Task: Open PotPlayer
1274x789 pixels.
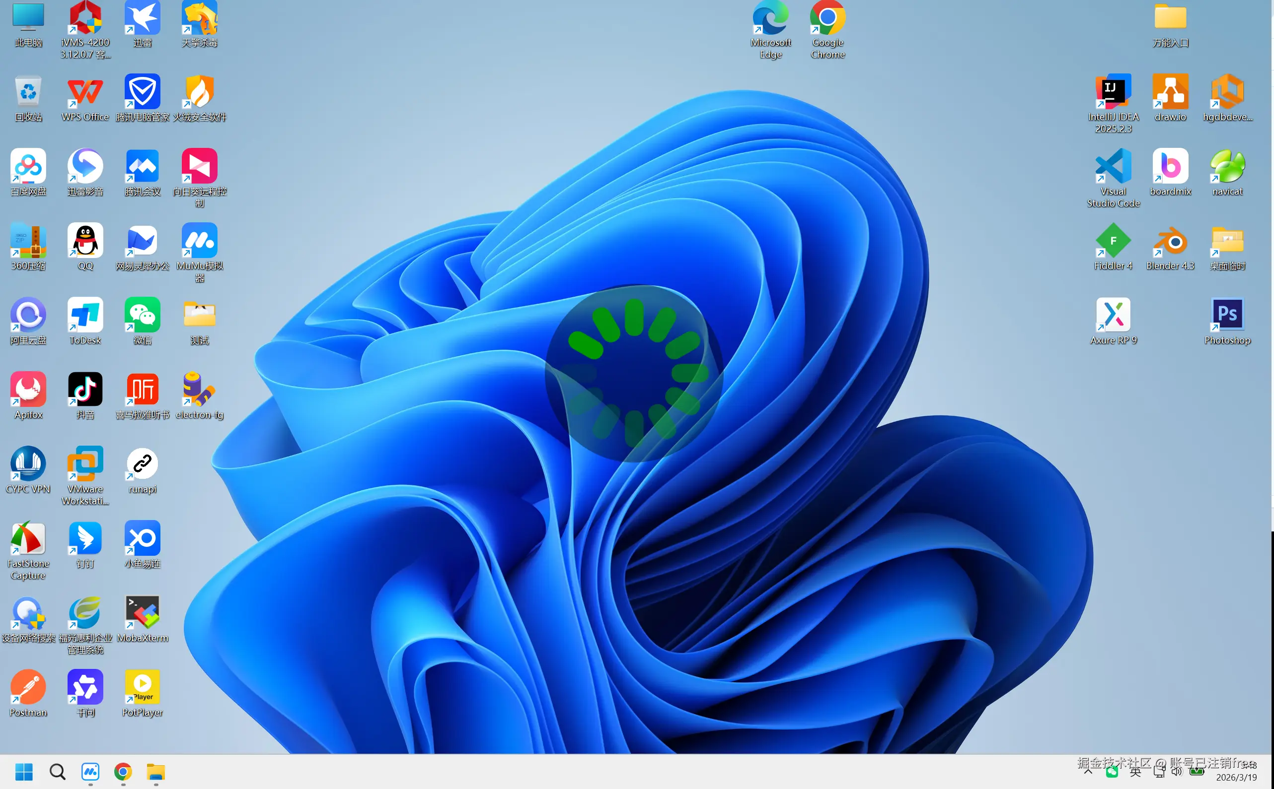Action: pyautogui.click(x=142, y=688)
